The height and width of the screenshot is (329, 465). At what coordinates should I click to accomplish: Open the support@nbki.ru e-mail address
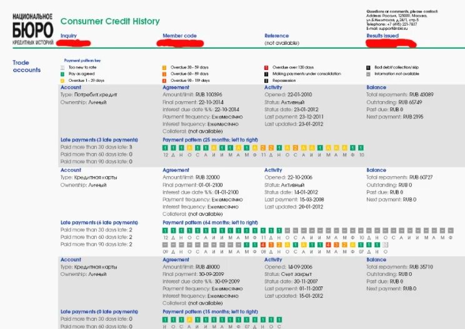(393, 29)
